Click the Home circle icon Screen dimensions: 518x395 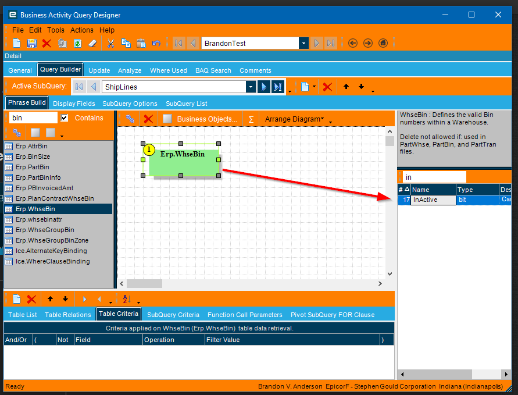tap(383, 43)
